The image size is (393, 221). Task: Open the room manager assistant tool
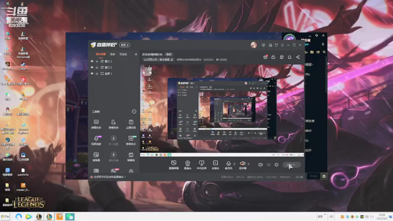point(113,124)
